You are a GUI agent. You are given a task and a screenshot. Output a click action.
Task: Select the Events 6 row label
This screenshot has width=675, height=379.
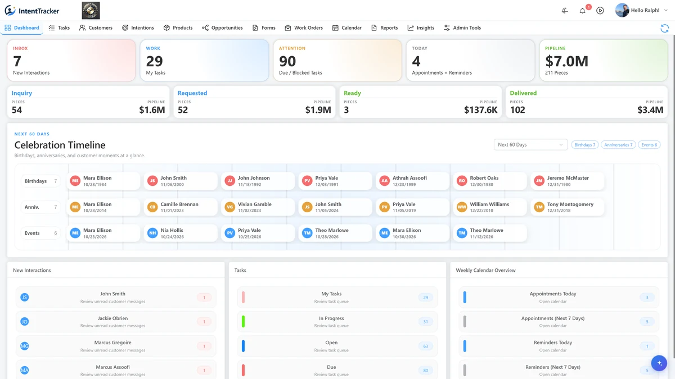(40, 233)
